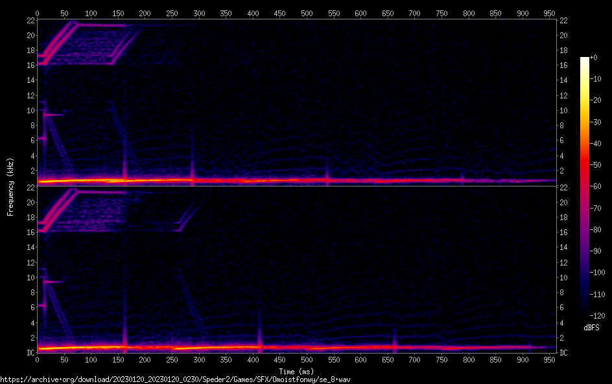612x384 pixels.
Task: Click the DC label at the bottom-left corner
Action: point(30,352)
